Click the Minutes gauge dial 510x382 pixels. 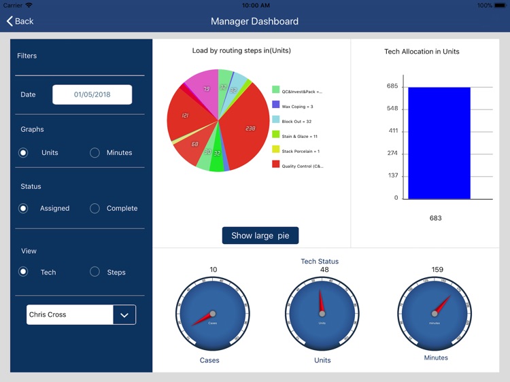435,313
